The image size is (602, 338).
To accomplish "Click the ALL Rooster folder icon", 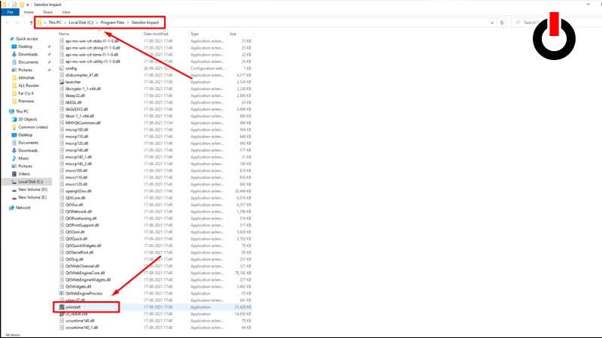I will coord(14,86).
